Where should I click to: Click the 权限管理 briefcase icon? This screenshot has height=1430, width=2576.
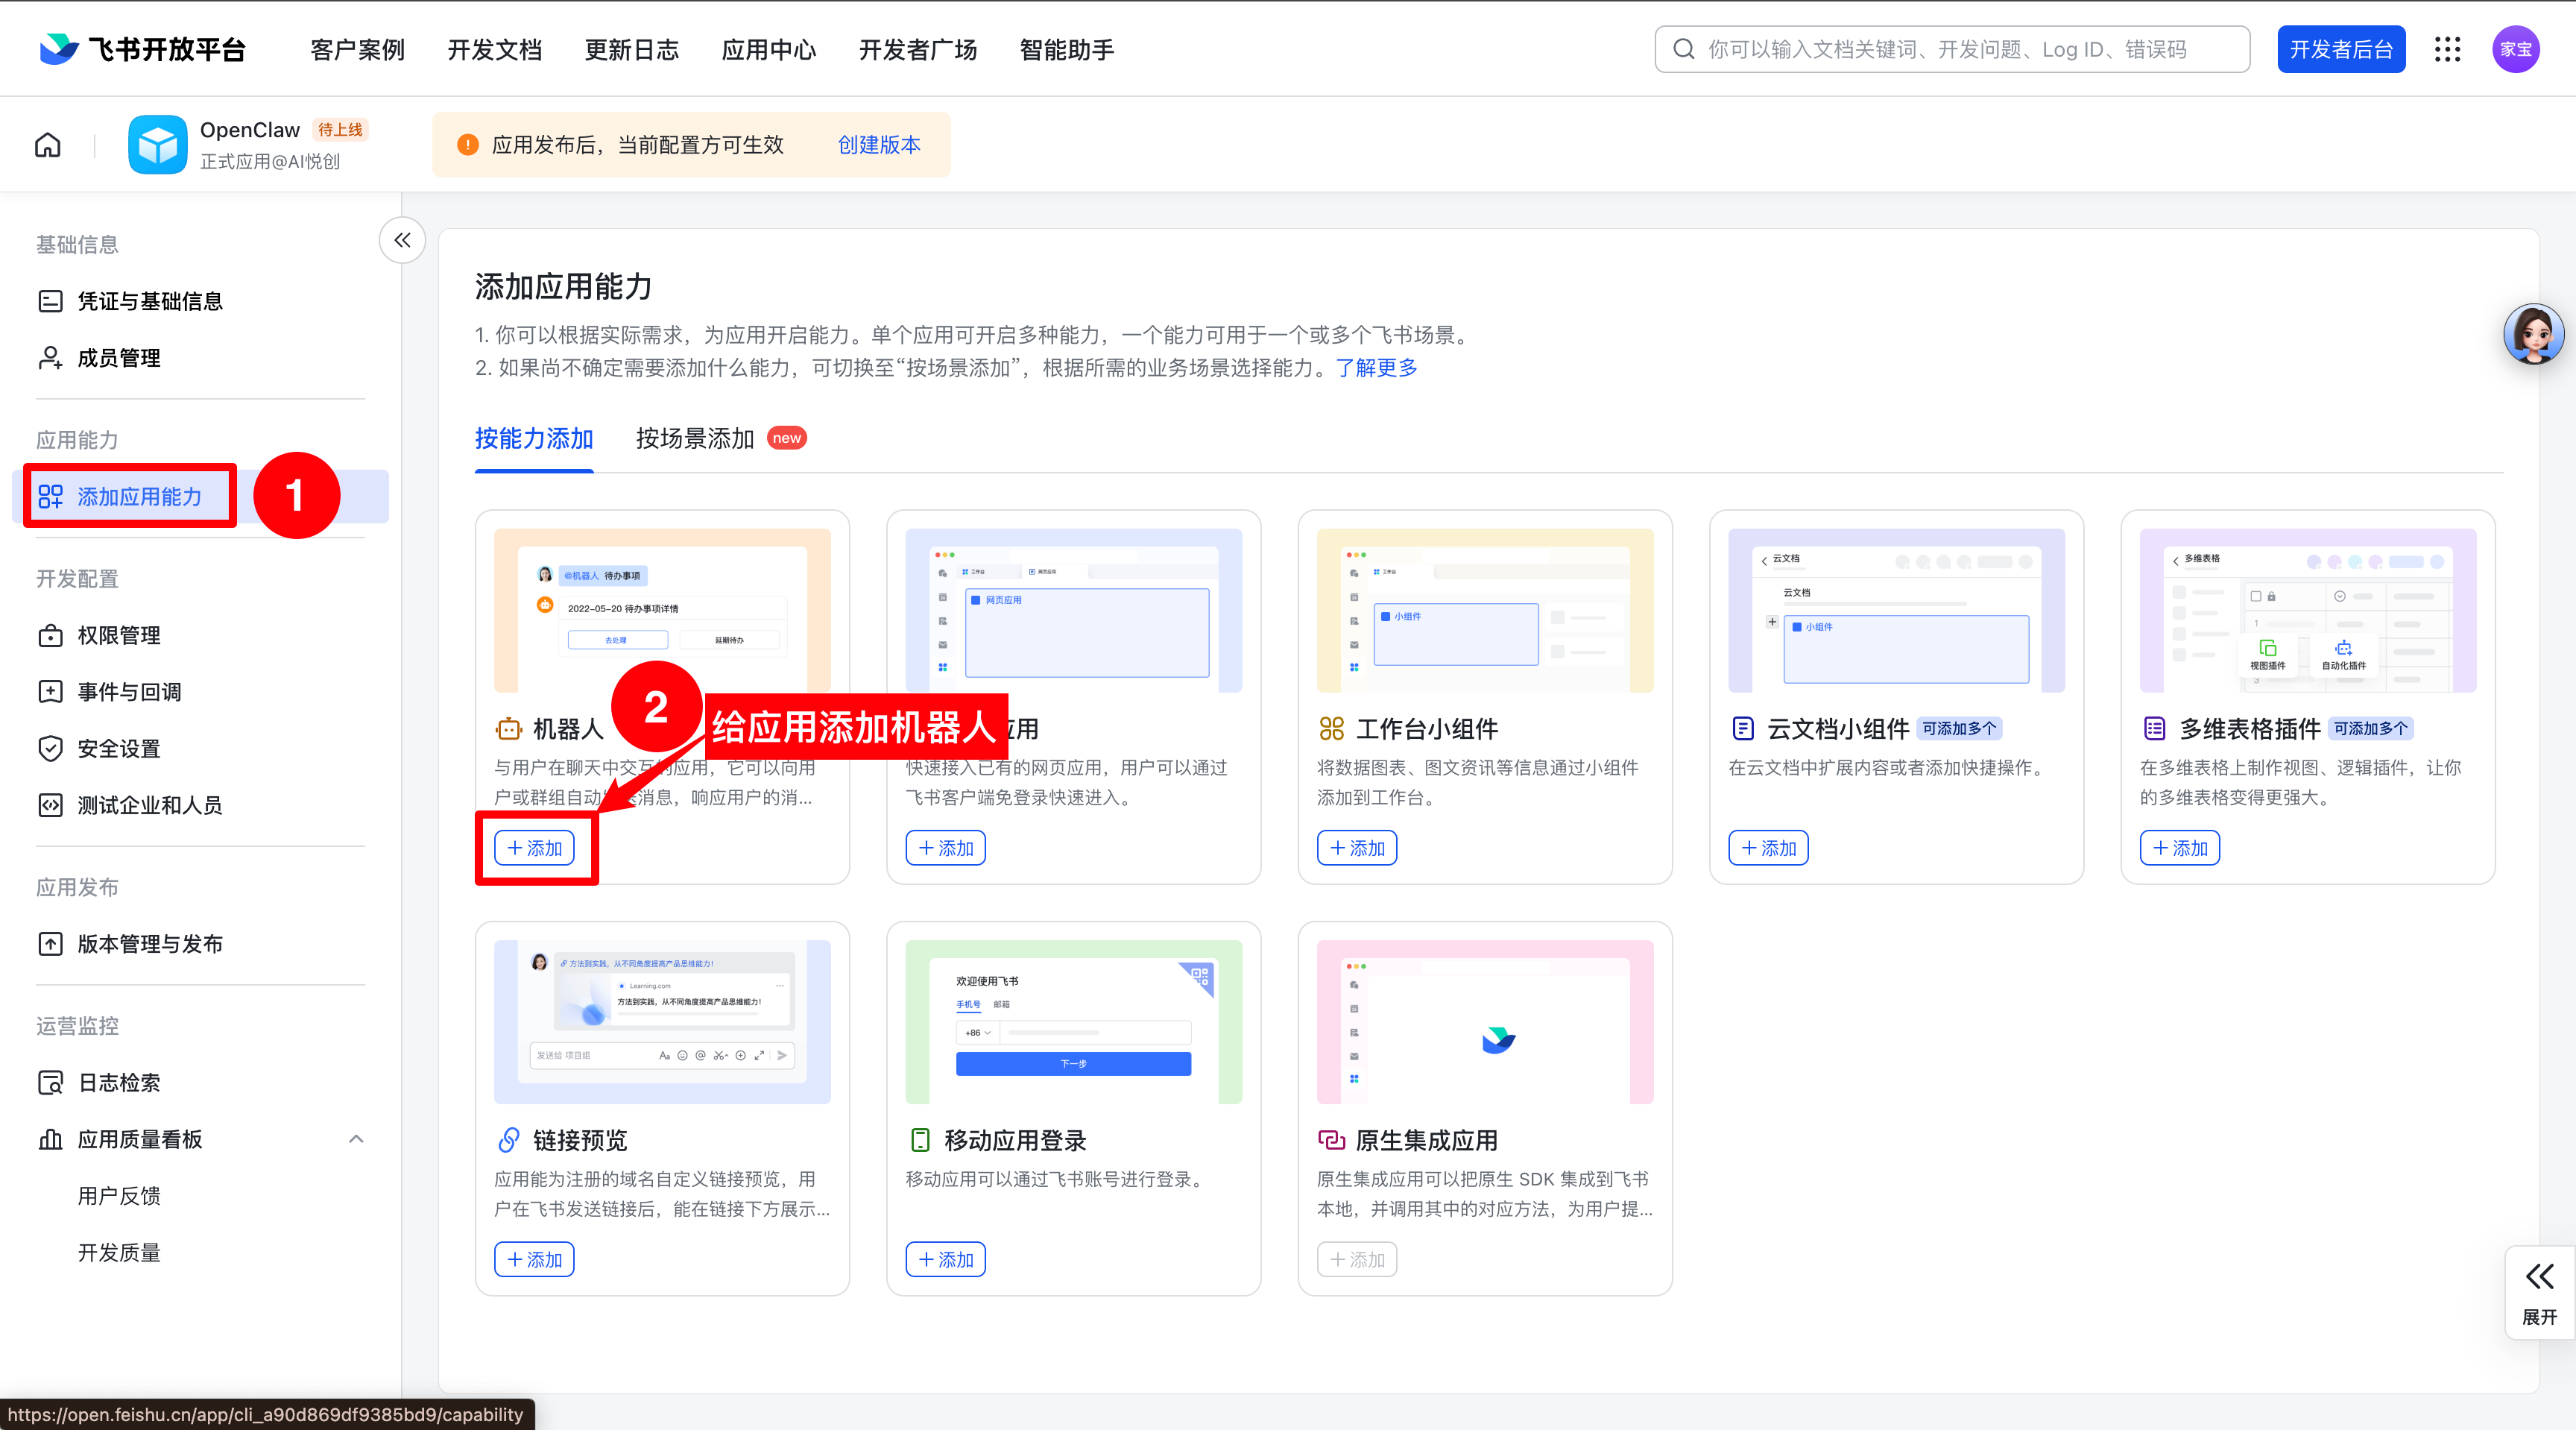click(x=50, y=635)
